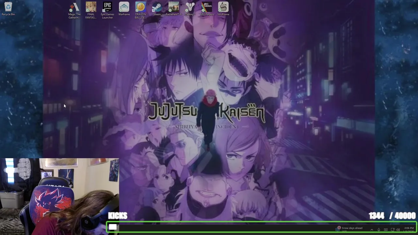Select the ARC Raiders desktop icon
Viewport: 418px width, 235px height.
pos(207,9)
